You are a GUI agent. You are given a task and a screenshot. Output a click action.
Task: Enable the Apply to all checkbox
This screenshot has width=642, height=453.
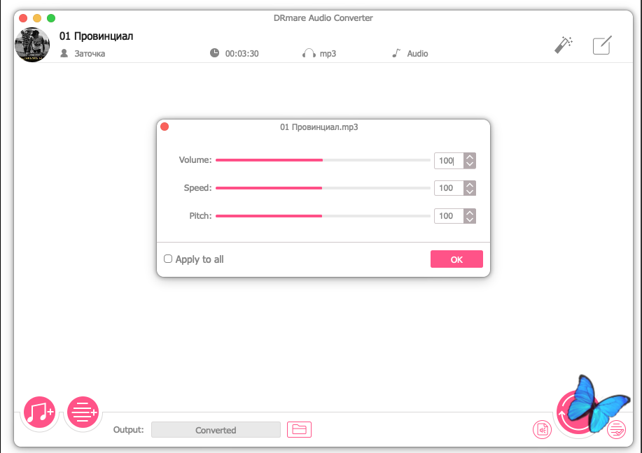[168, 259]
